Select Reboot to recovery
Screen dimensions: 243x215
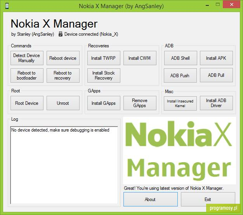63,75
